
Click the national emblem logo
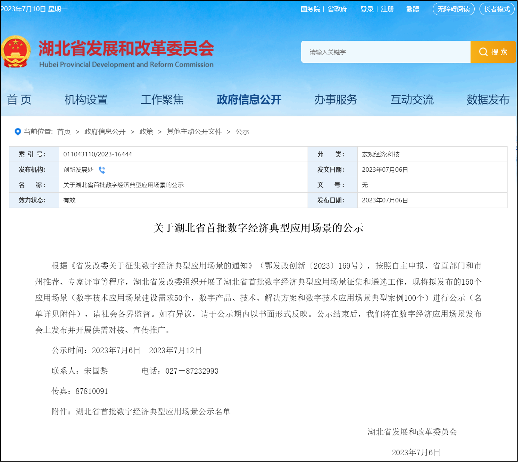(15, 51)
